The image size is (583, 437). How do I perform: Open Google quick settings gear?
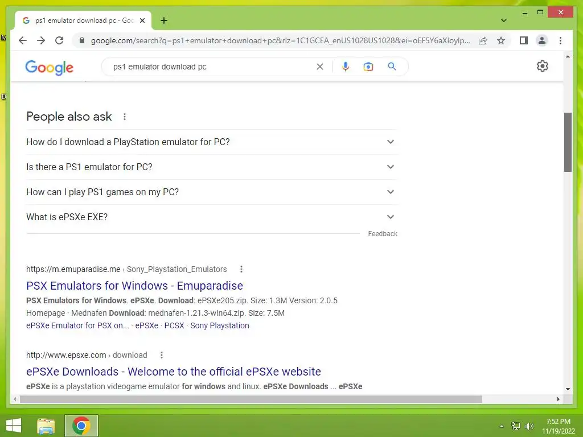pos(543,66)
